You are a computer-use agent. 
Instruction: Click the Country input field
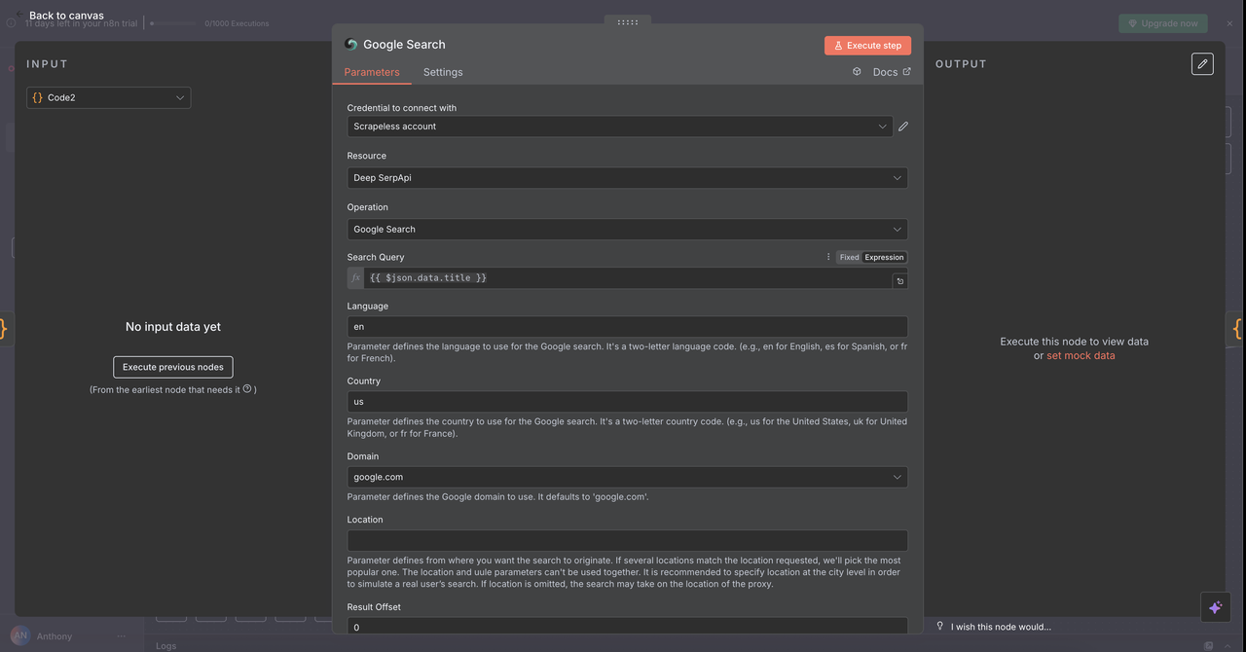coord(628,402)
